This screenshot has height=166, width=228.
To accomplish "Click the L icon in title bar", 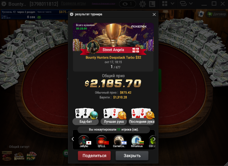I will 152,4.
